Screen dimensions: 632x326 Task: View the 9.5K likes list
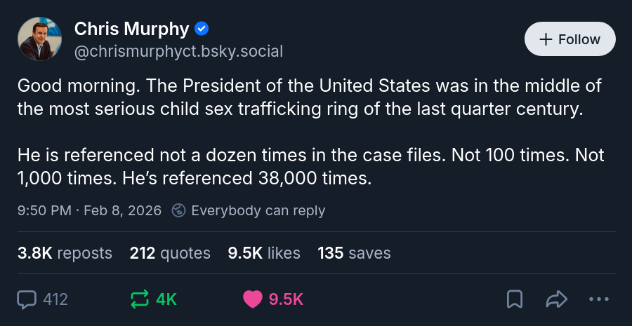tap(264, 253)
